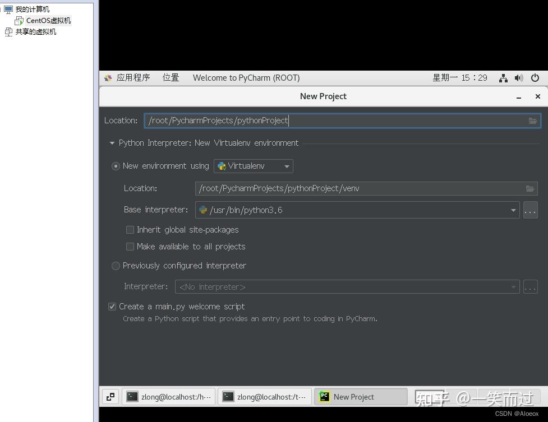Image resolution: width=548 pixels, height=422 pixels.
Task: Browse for virtualenv Location using folder icon
Action: pyautogui.click(x=529, y=188)
